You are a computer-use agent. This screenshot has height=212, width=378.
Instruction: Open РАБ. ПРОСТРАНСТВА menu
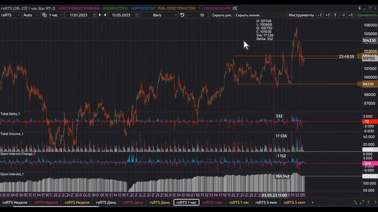pos(177,8)
